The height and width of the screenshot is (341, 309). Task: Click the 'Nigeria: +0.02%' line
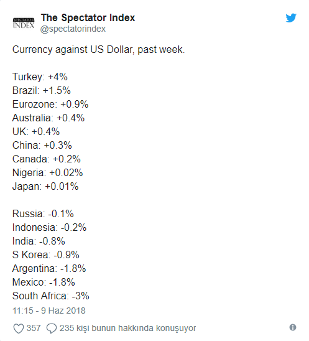click(x=48, y=173)
